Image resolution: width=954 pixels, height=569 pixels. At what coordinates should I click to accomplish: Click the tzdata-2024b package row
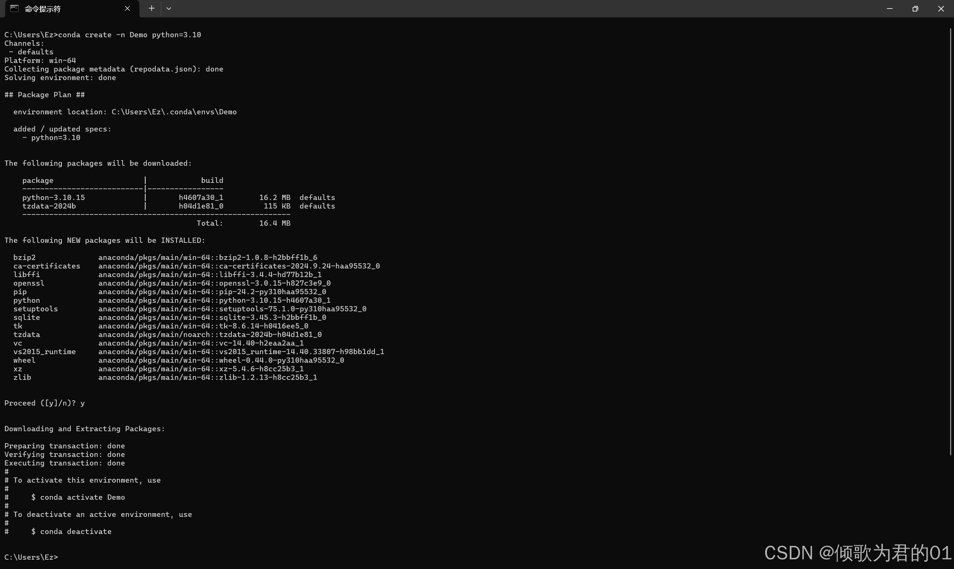pyautogui.click(x=49, y=206)
